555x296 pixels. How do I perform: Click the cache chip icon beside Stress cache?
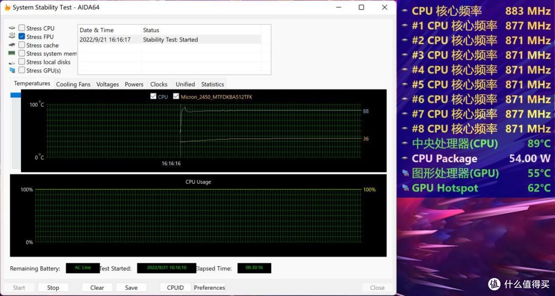click(12, 45)
